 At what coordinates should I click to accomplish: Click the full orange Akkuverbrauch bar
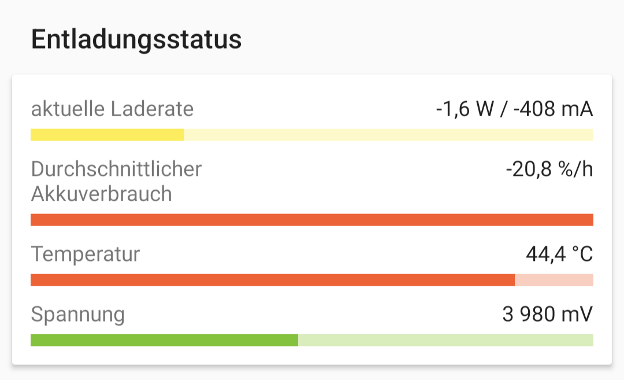pyautogui.click(x=312, y=220)
